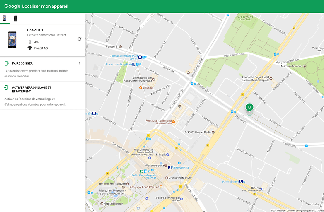Click Localiser mon appareil title
This screenshot has width=324, height=212.
coord(45,6)
